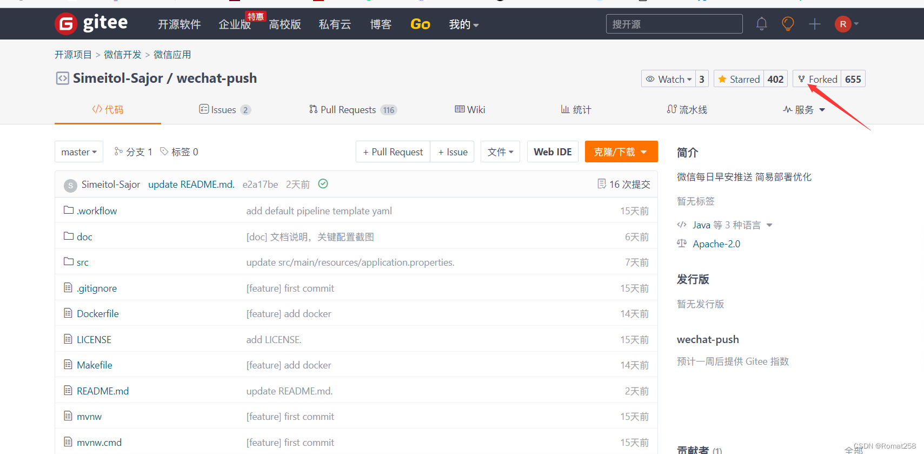Click the doc folder icon
Viewport: 924px width, 454px height.
69,236
